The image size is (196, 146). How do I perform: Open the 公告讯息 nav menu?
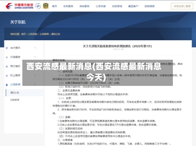pyautogui.click(x=101, y=6)
